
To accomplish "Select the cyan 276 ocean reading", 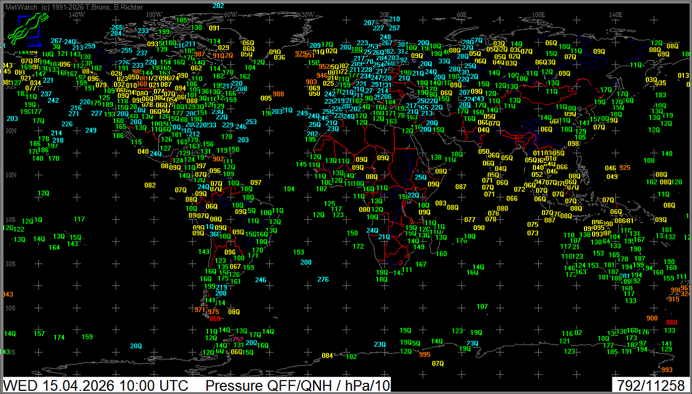I will pyautogui.click(x=323, y=280).
